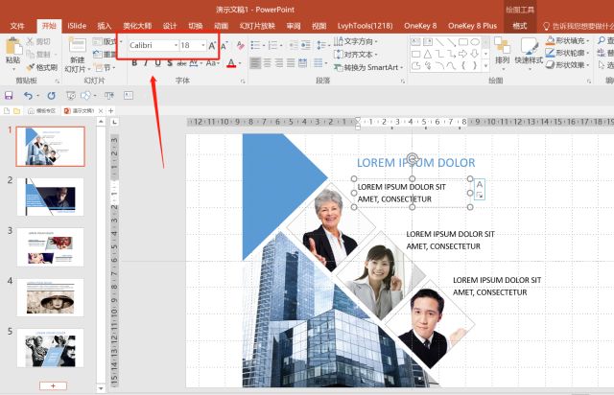Click the ruler tab selector L icon

(x=114, y=122)
